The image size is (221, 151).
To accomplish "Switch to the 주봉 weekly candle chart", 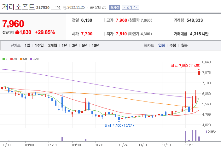I will point(173,45).
